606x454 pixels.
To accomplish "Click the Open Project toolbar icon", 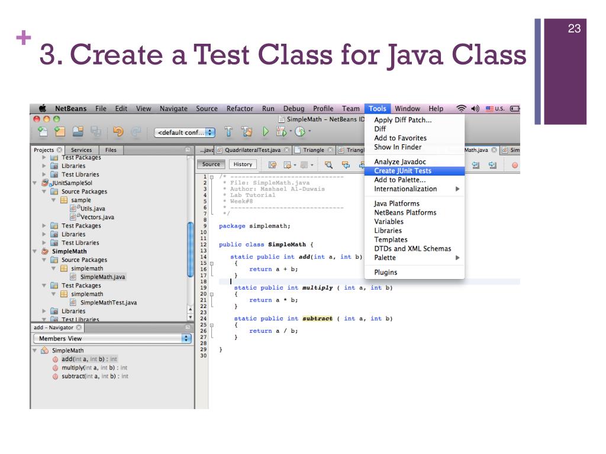I will coord(78,132).
